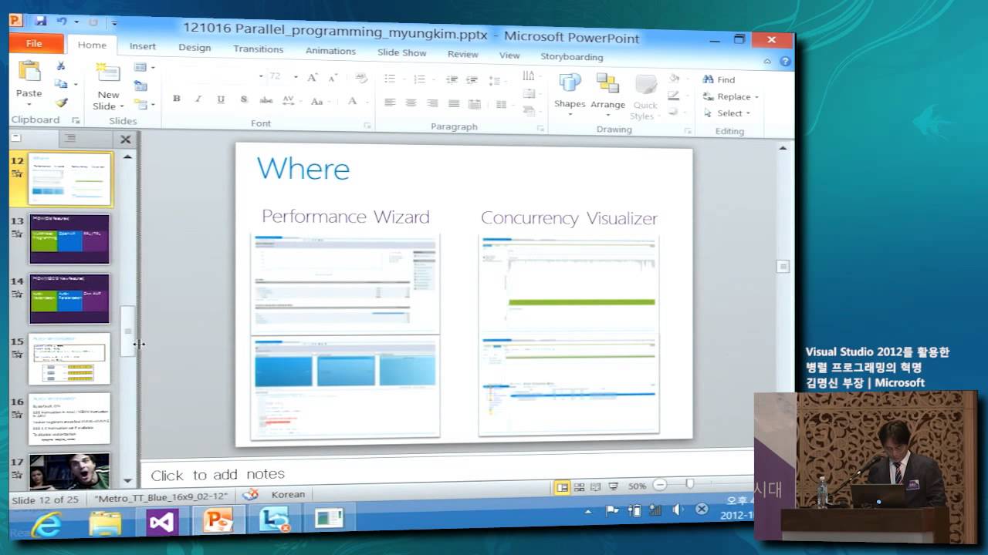Open the Shapes gallery icon
Viewport: 988px width, 555px height.
tap(570, 82)
